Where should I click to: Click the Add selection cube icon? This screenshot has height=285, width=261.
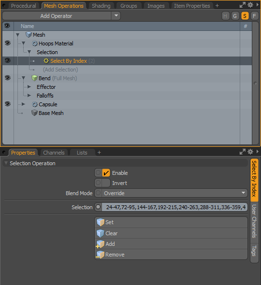point(100,244)
